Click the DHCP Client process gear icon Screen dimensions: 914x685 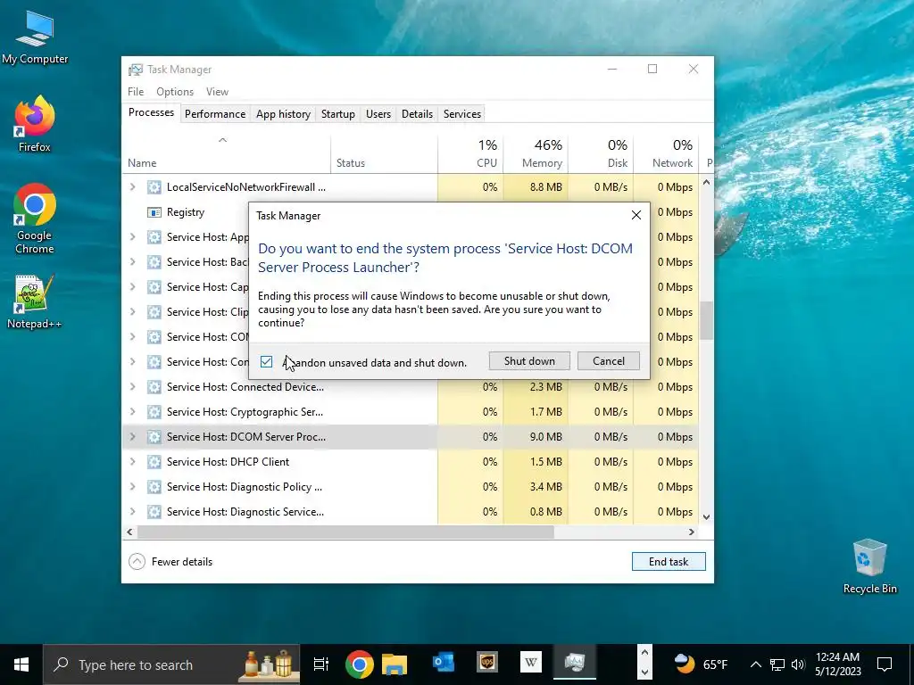coord(154,462)
